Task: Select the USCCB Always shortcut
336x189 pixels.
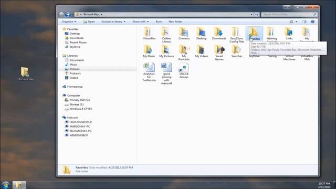Action: [x=184, y=70]
